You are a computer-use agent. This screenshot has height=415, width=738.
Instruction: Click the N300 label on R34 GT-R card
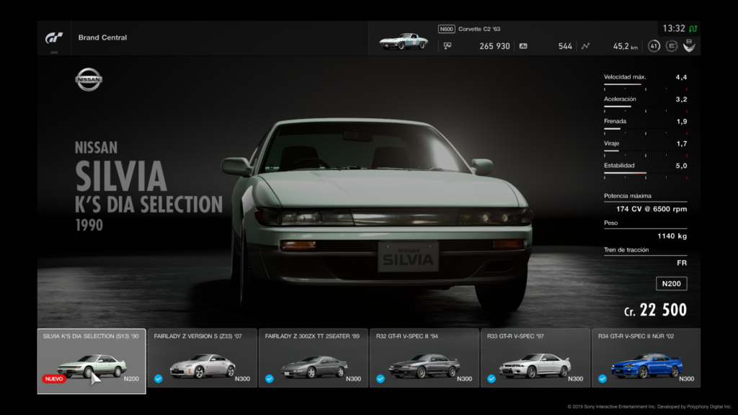click(686, 379)
